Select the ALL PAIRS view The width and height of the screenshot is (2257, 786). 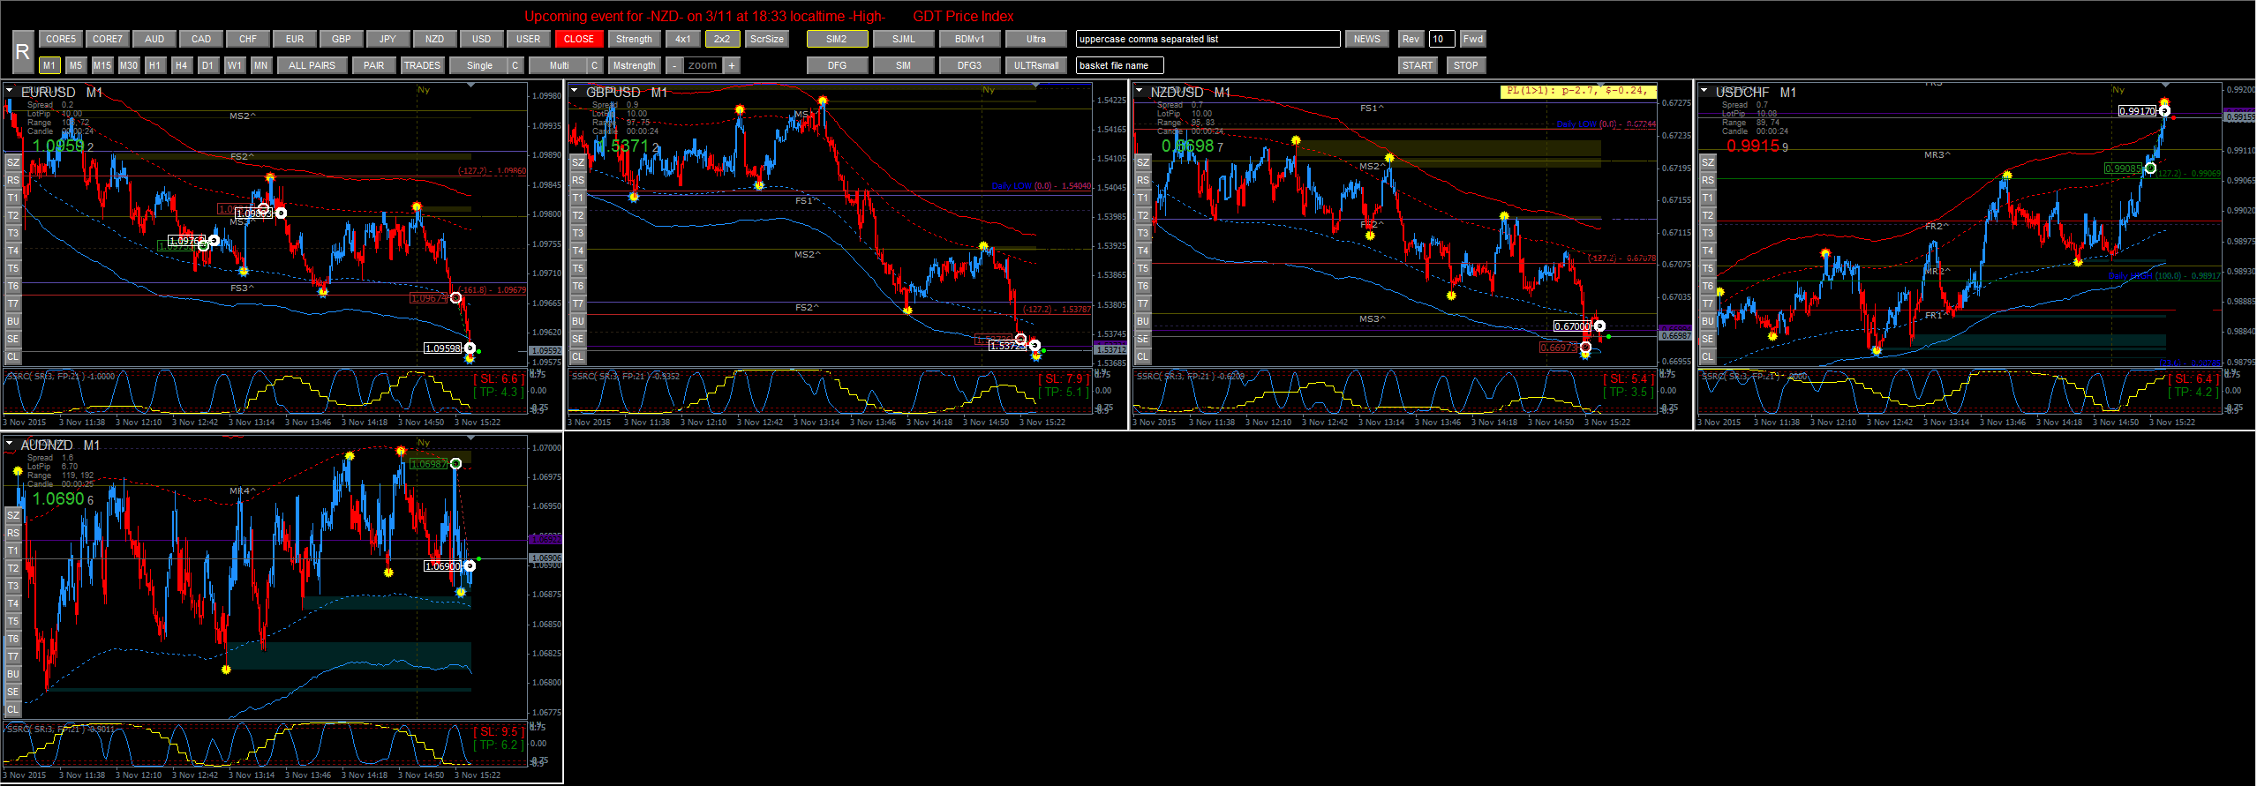312,65
